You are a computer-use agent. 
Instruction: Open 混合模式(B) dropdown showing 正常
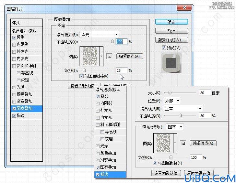pos(183,109)
